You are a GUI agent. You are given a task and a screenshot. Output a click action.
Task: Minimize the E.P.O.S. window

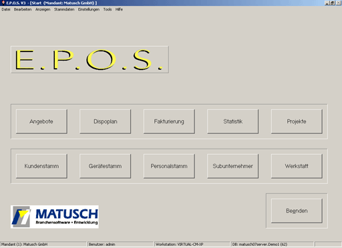click(327, 3)
